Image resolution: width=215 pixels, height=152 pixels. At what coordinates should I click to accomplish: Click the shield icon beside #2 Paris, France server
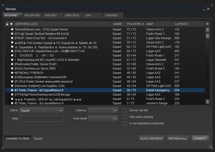(12, 103)
